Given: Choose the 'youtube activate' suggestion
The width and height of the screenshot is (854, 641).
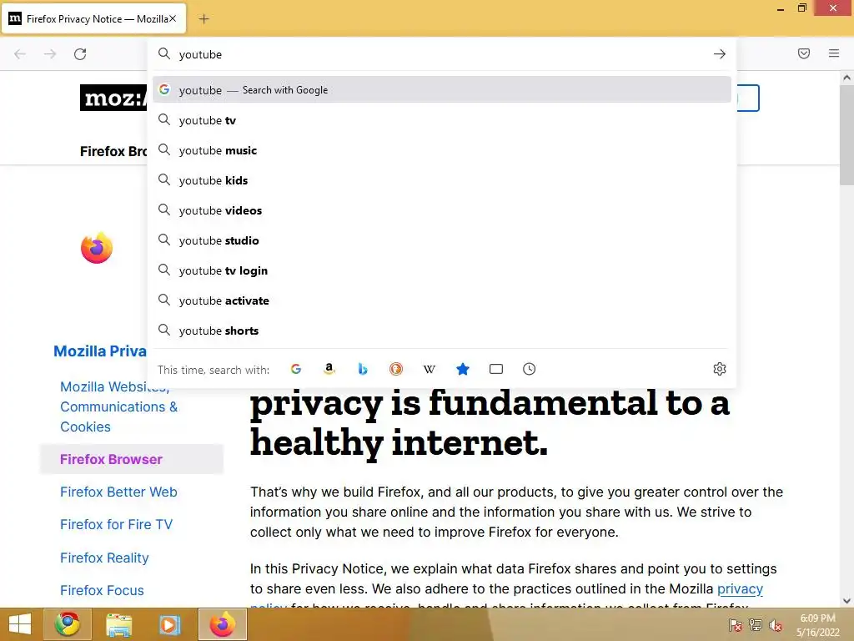Looking at the screenshot, I should click(x=442, y=300).
